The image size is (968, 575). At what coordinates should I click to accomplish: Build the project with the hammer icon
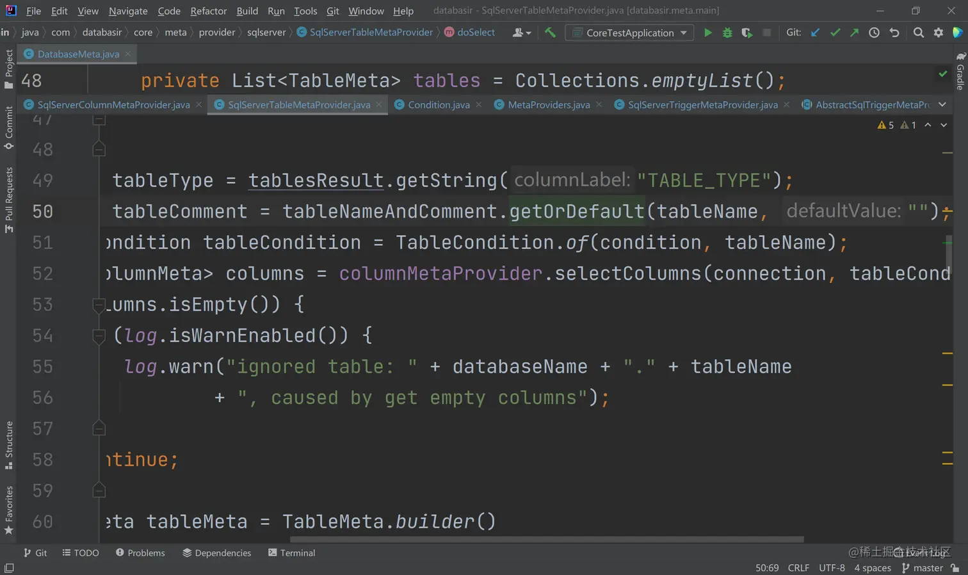[x=550, y=33]
